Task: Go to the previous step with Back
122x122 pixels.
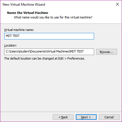Action: click(63, 117)
